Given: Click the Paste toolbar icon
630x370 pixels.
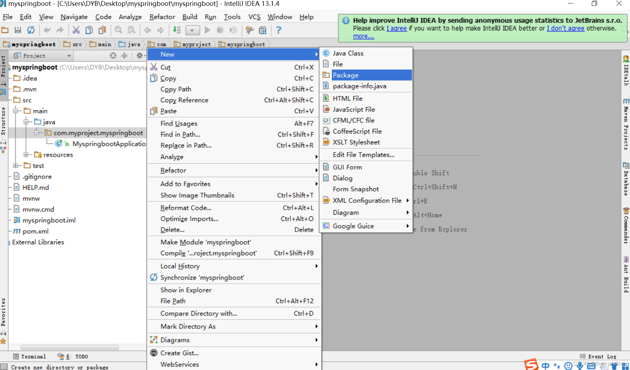Looking at the screenshot, I should point(102,30).
